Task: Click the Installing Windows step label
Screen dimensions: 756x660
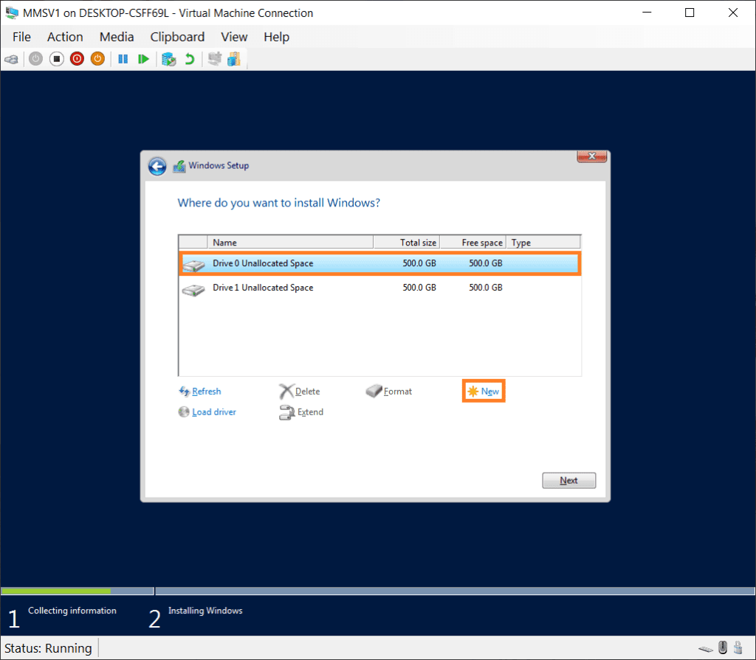Action: (205, 611)
